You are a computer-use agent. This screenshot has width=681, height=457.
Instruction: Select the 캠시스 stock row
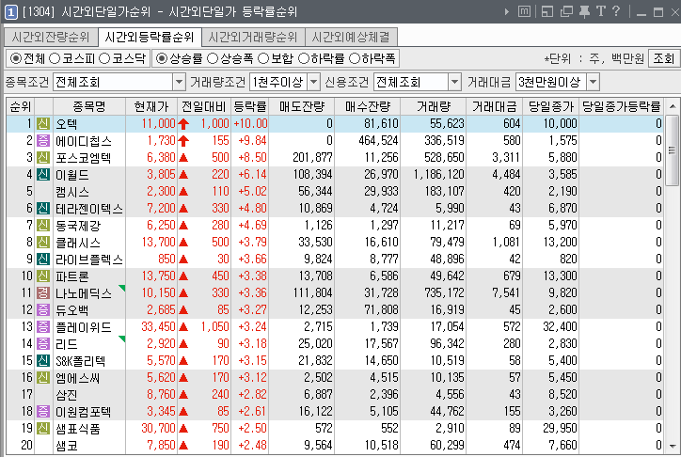pyautogui.click(x=335, y=192)
